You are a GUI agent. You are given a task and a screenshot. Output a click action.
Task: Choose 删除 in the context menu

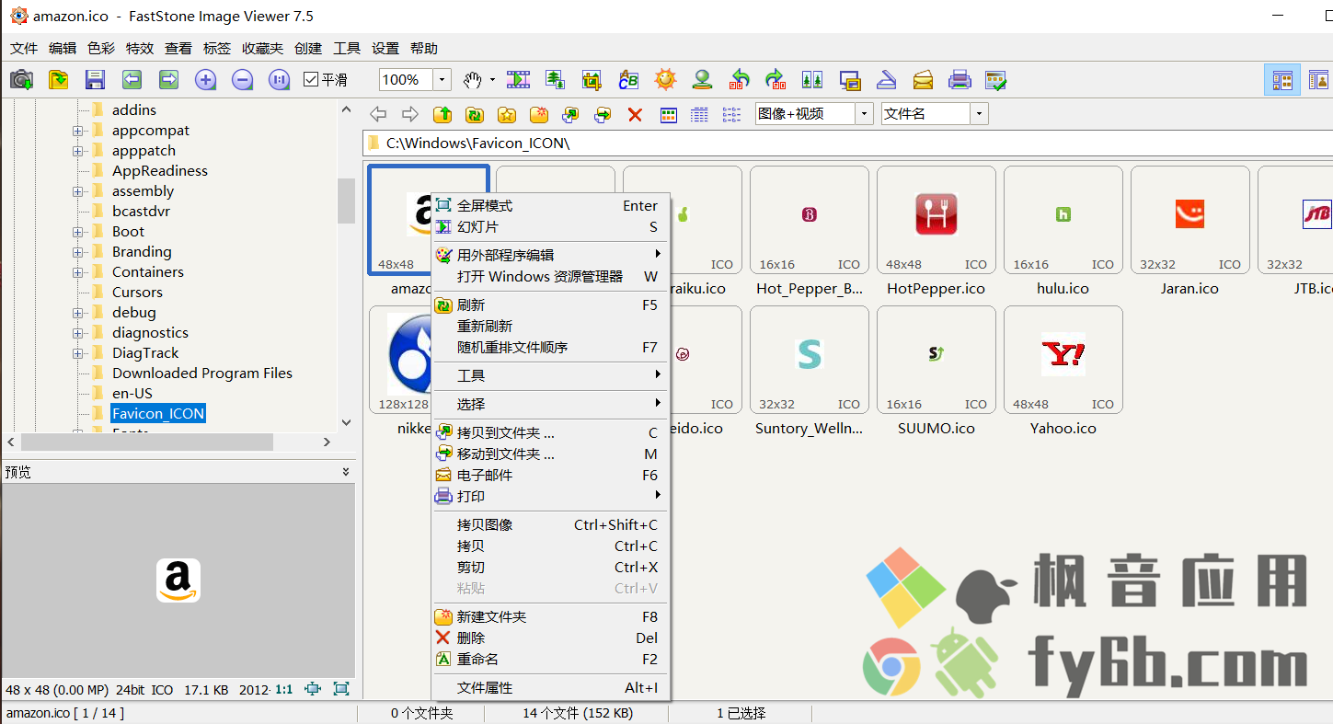pyautogui.click(x=550, y=638)
